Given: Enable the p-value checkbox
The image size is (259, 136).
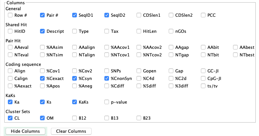Looking at the screenshot, I should [x=107, y=102].
